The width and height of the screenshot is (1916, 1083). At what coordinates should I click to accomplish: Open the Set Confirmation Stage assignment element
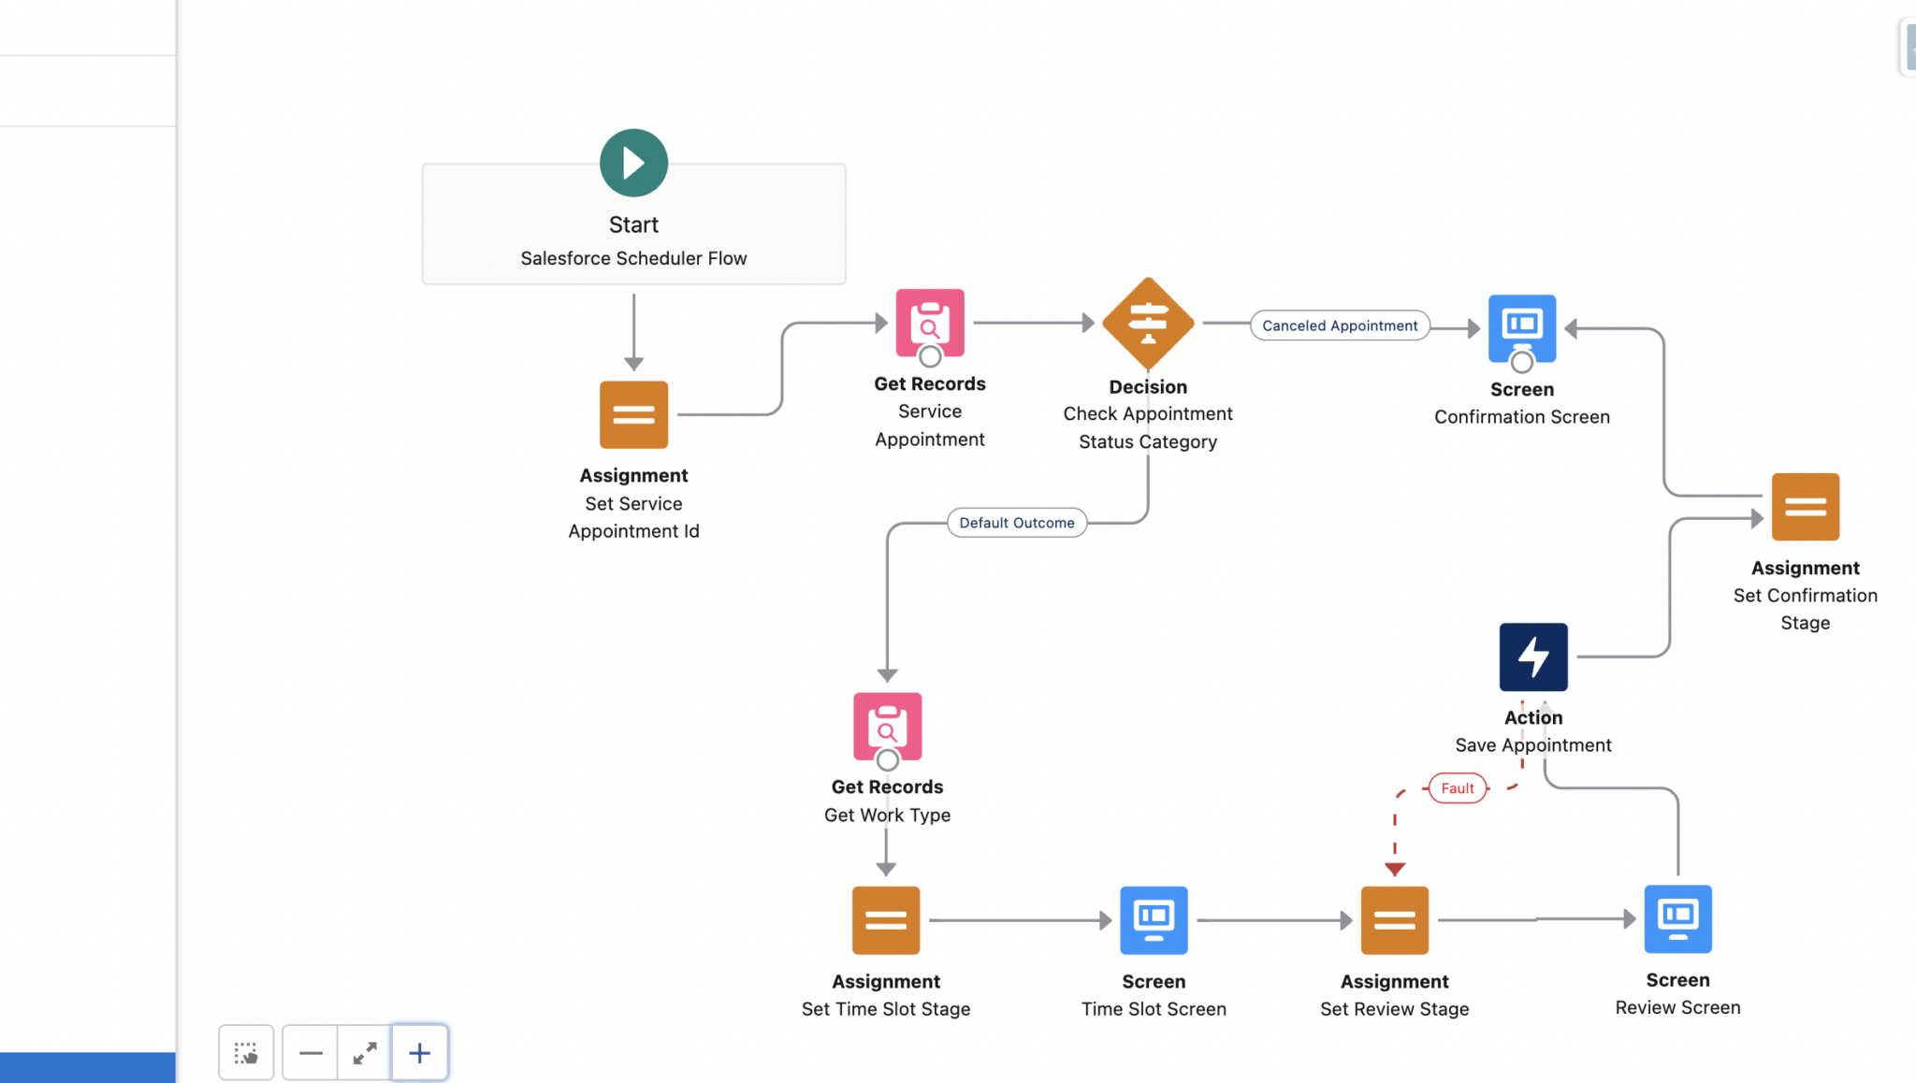tap(1805, 507)
